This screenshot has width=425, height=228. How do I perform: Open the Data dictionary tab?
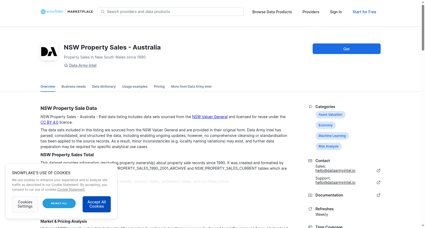[x=104, y=87]
